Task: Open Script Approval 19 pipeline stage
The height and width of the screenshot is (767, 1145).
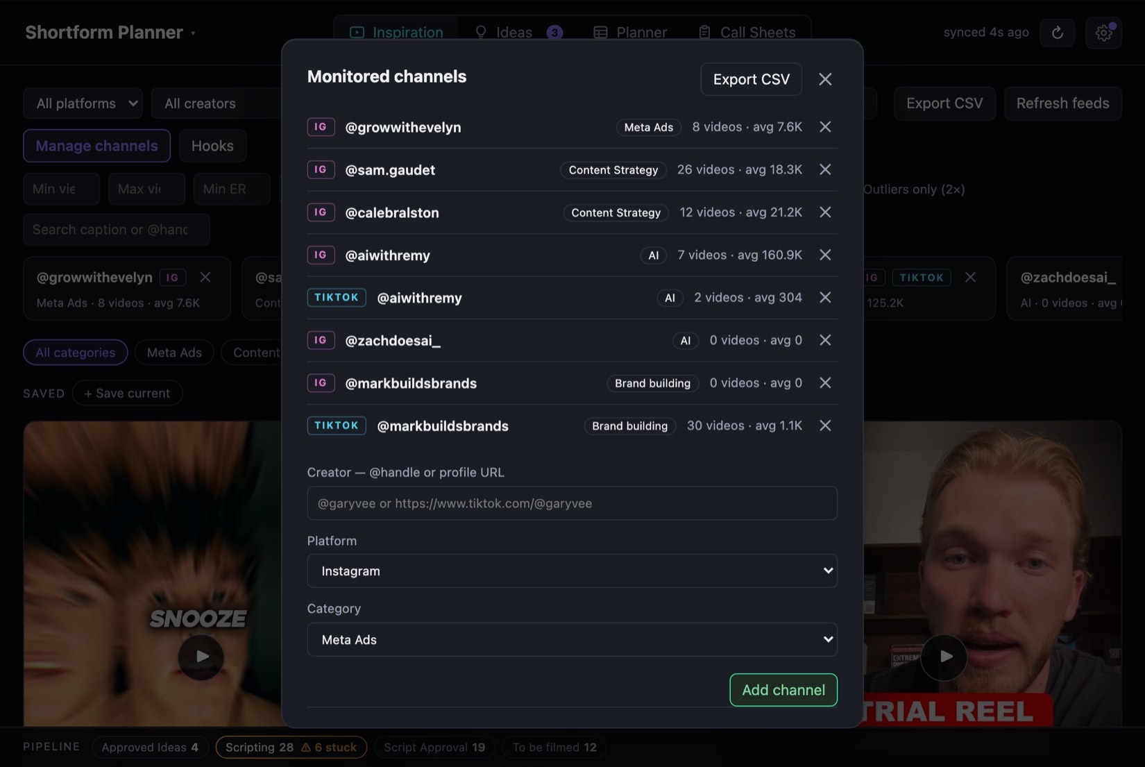Action: [x=434, y=748]
